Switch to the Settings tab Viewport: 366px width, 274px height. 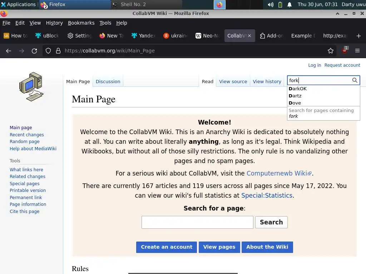pyautogui.click(x=80, y=36)
